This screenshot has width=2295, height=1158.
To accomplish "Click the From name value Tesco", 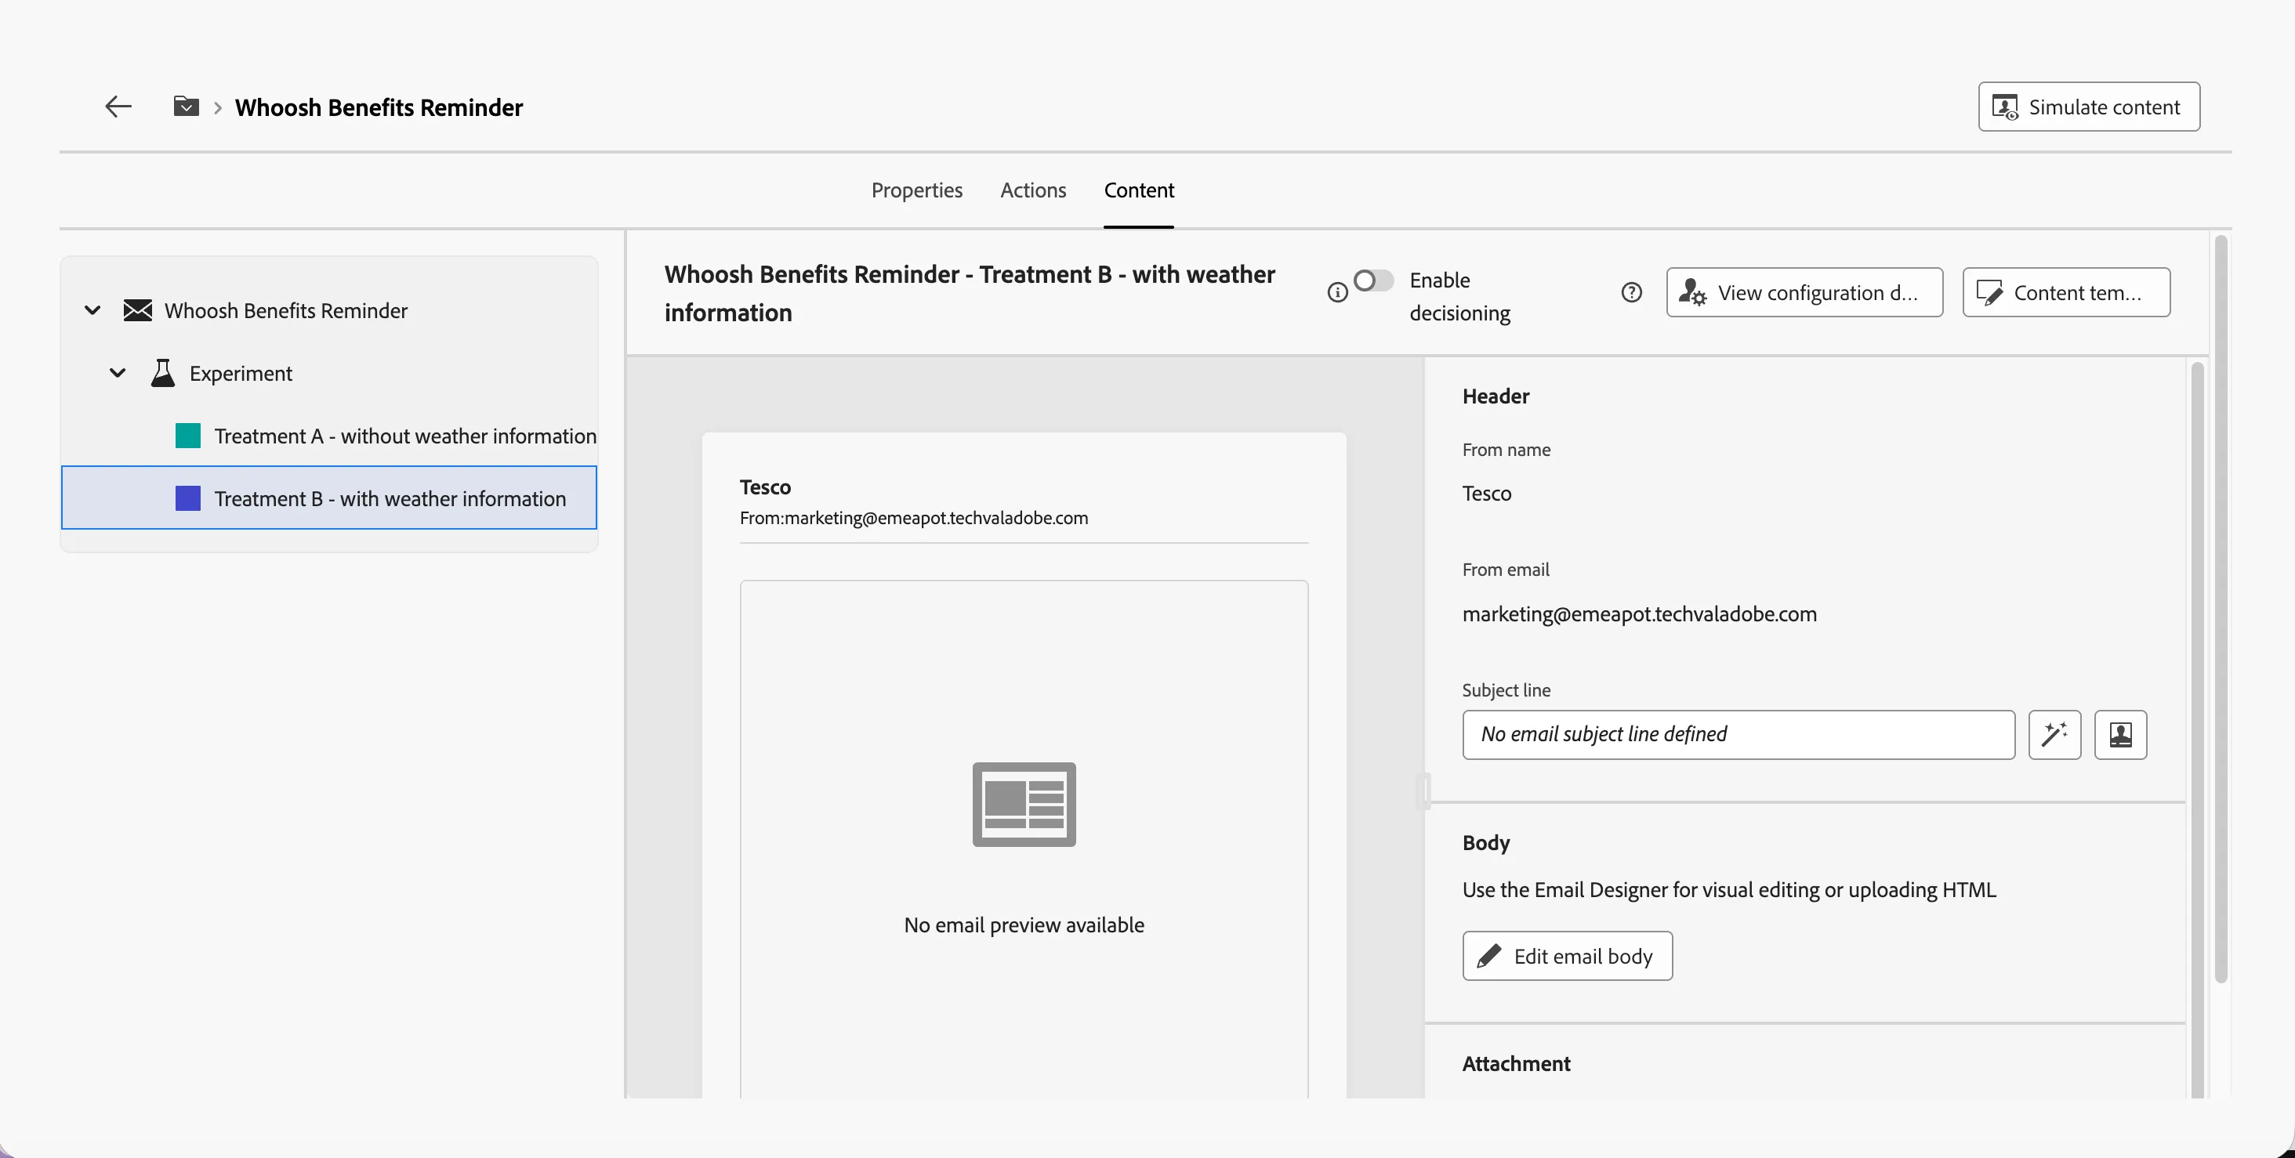I will click(1486, 494).
